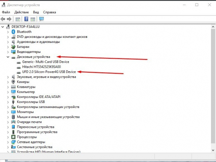Open the Help question mark toolbar icon
Screen dimensions: 216x162
[x=26, y=19]
